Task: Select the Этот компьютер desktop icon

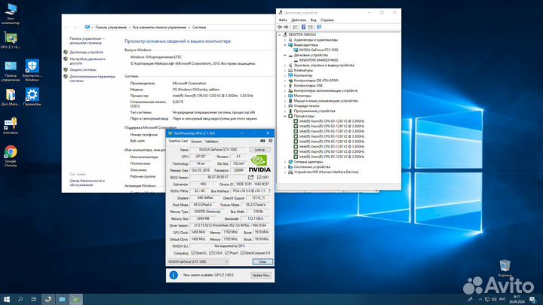Action: click(11, 14)
